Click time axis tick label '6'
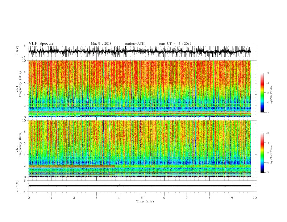Screen dimensions: 287x222 pyautogui.click(x=164, y=198)
